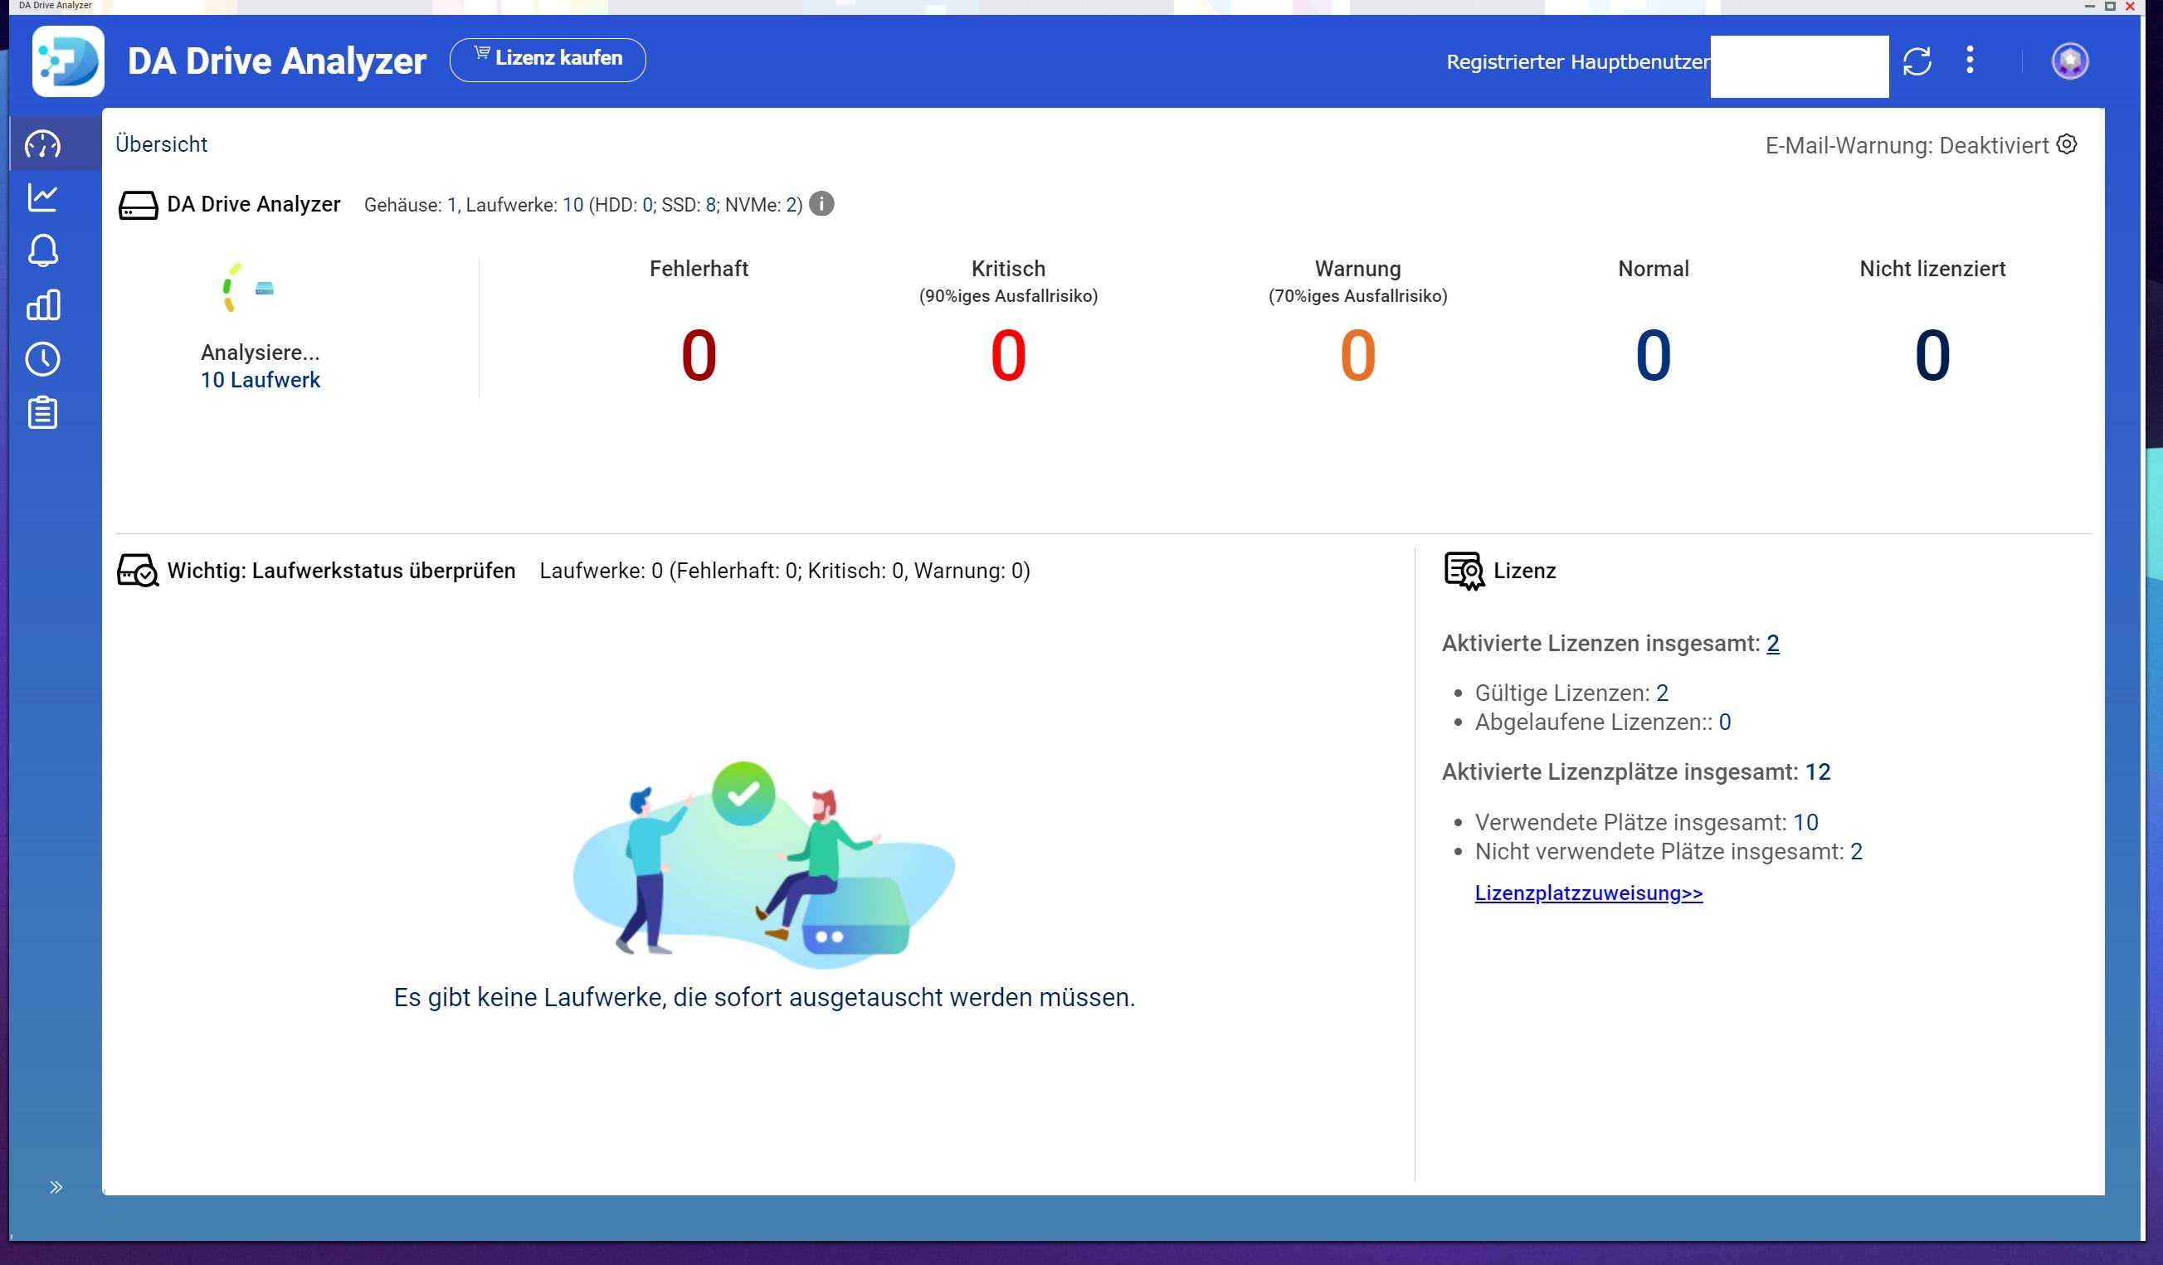Open the activated licenses total link 2
The height and width of the screenshot is (1265, 2163).
1772,644
